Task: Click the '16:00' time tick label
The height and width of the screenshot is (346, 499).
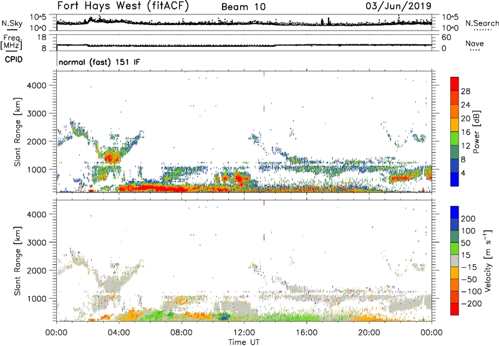Action: 306,333
